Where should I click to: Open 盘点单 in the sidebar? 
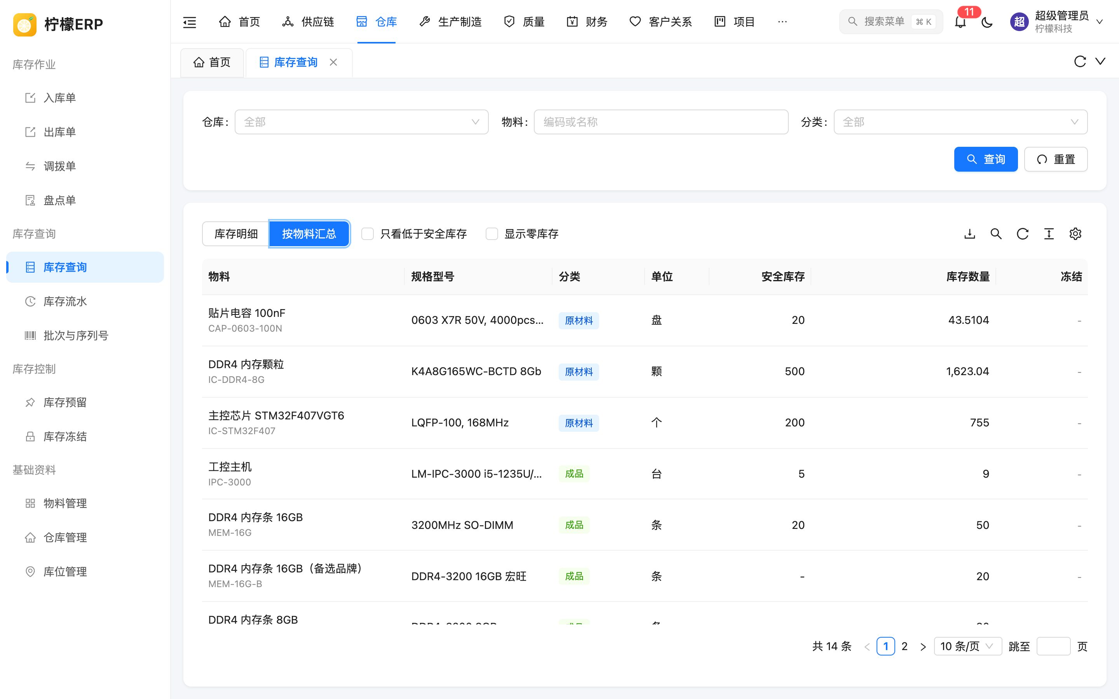85,201
